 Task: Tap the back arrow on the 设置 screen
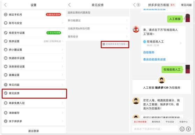(5, 5)
